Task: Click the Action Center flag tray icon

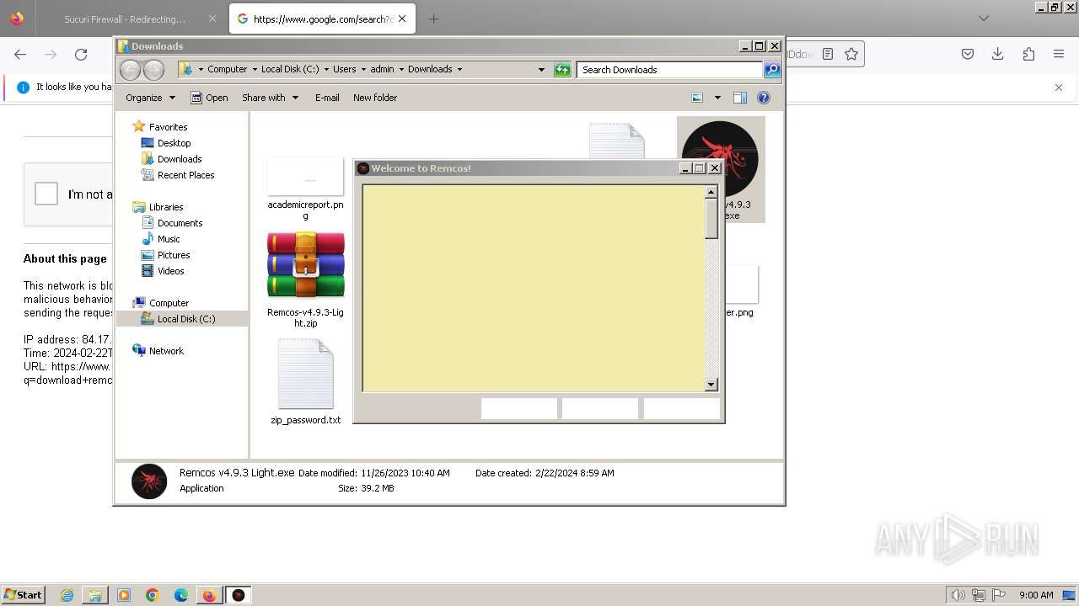Action: (999, 595)
